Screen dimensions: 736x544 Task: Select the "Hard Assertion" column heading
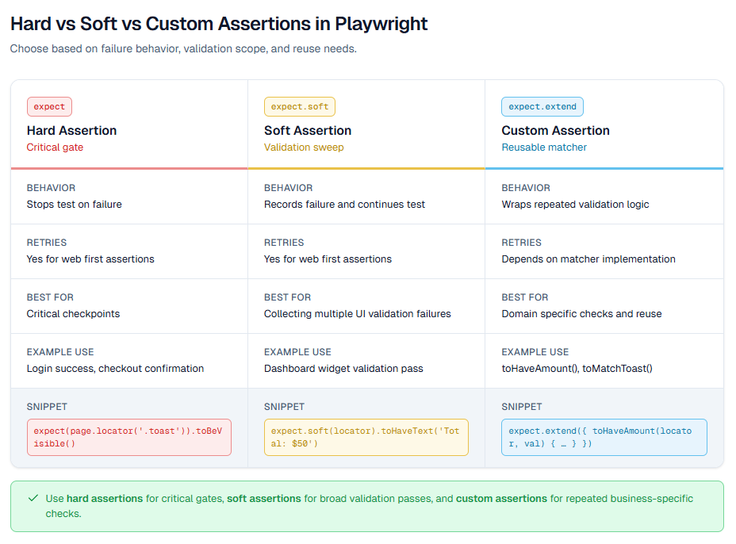pyautogui.click(x=71, y=131)
